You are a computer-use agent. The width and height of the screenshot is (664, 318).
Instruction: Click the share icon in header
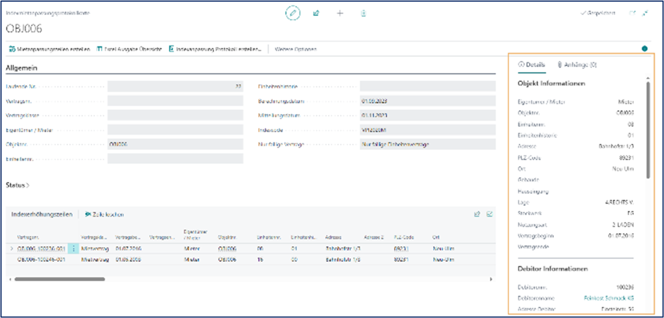click(317, 13)
